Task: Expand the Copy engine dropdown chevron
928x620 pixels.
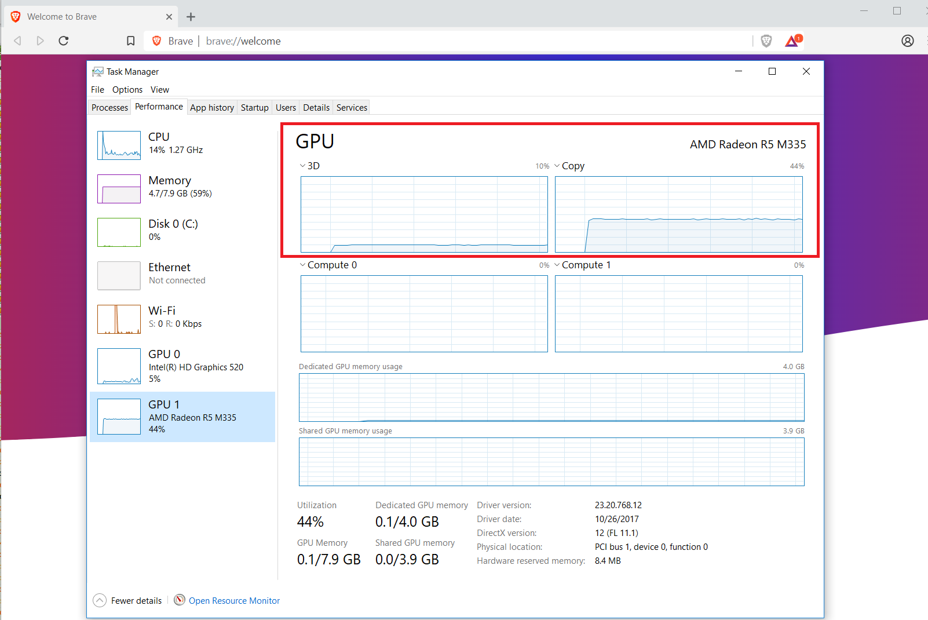Action: 557,166
